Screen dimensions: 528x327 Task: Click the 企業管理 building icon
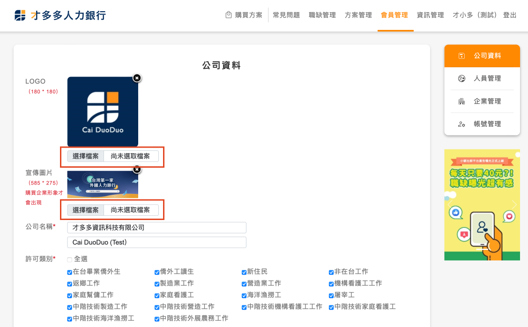coord(461,101)
